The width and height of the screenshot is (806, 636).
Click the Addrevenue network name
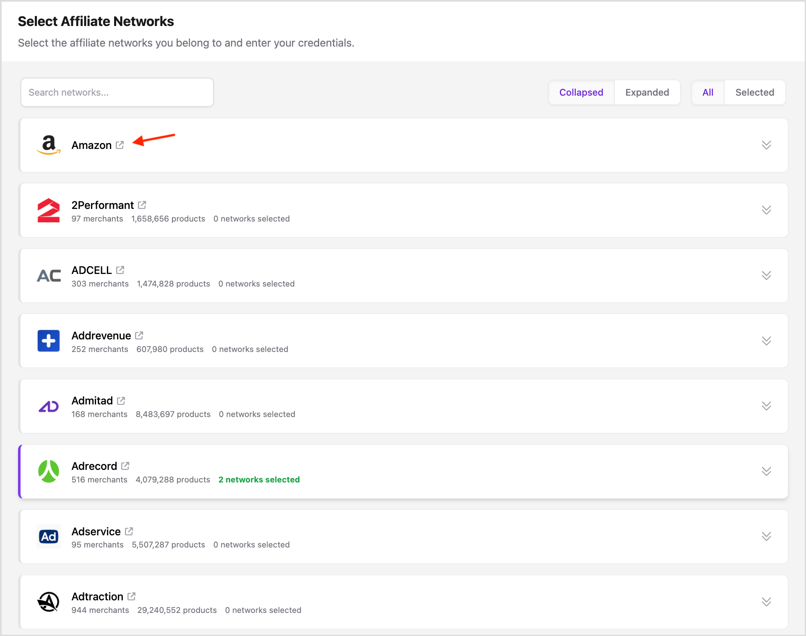[x=101, y=336]
